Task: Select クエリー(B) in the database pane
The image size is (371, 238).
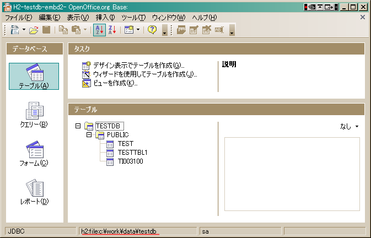Action: 34,115
